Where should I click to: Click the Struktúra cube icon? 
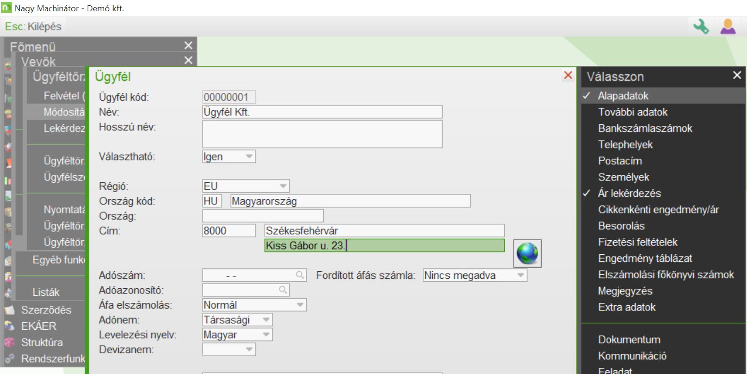tap(9, 342)
